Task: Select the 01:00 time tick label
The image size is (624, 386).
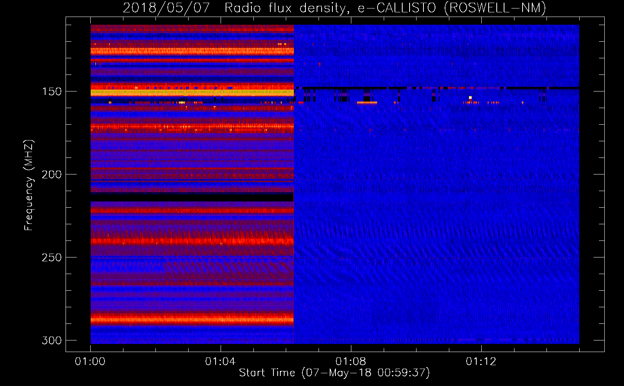Action: (x=90, y=361)
